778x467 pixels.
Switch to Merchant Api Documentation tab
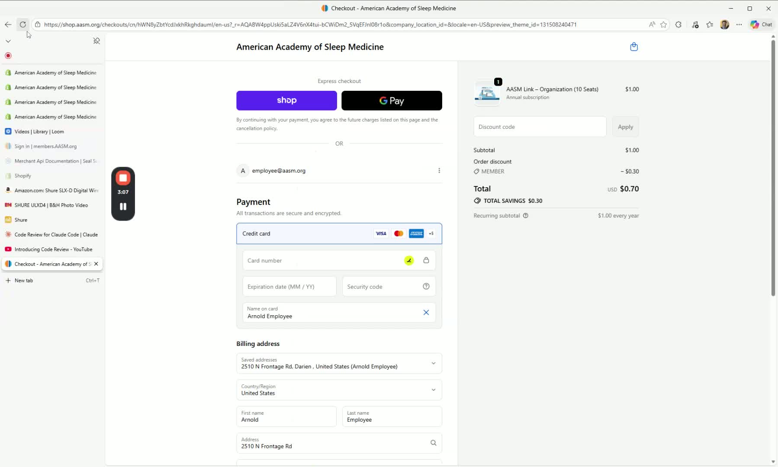(52, 161)
